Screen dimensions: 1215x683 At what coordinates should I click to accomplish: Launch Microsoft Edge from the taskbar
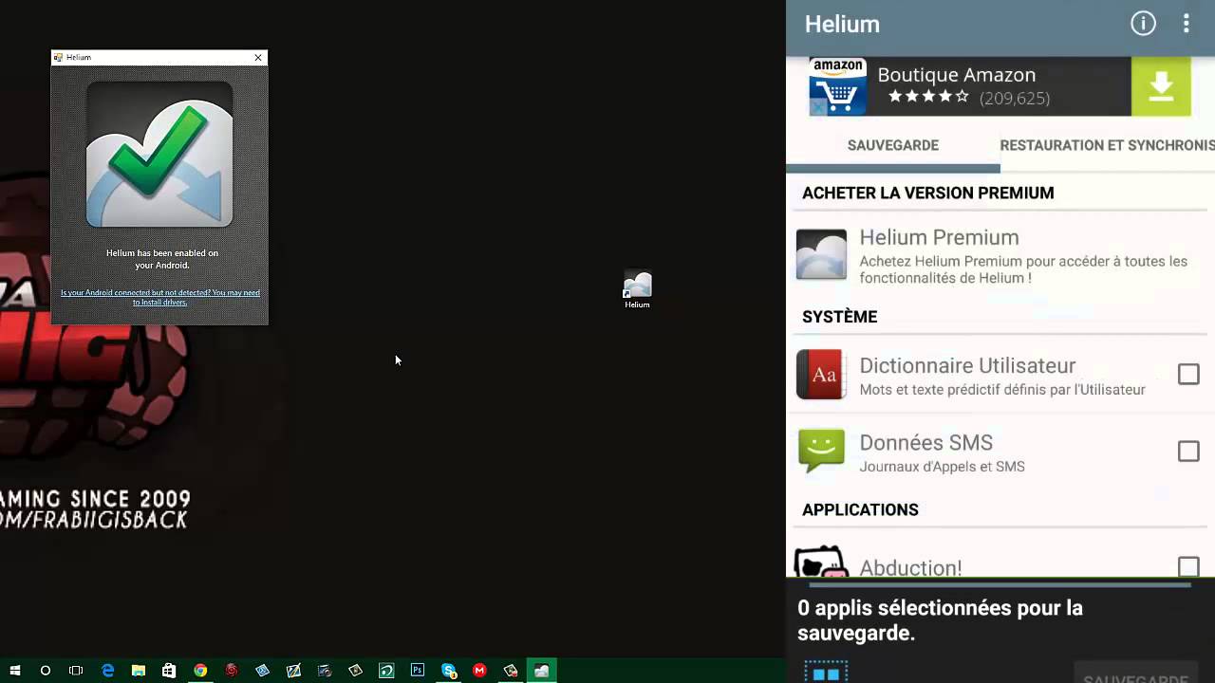[x=108, y=671]
